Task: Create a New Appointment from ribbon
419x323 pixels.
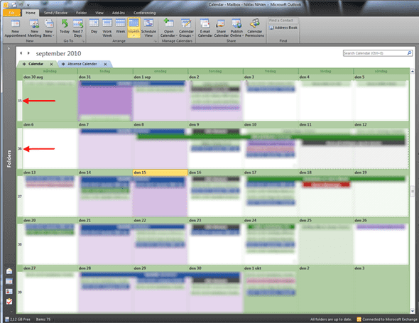Action: [x=15, y=28]
